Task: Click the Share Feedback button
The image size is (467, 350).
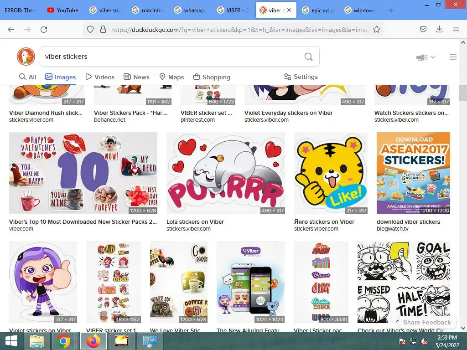Action: click(427, 322)
